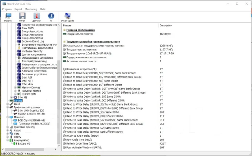This screenshot has width=252, height=156.
Task: Click the Report (Отчет) floppy disk icon
Action: coord(22,17)
